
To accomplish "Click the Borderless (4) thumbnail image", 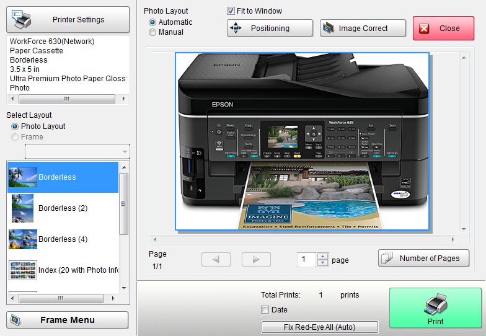I will point(23,239).
